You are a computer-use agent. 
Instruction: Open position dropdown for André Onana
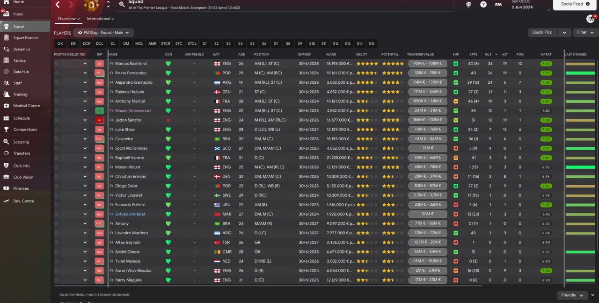(x=85, y=252)
